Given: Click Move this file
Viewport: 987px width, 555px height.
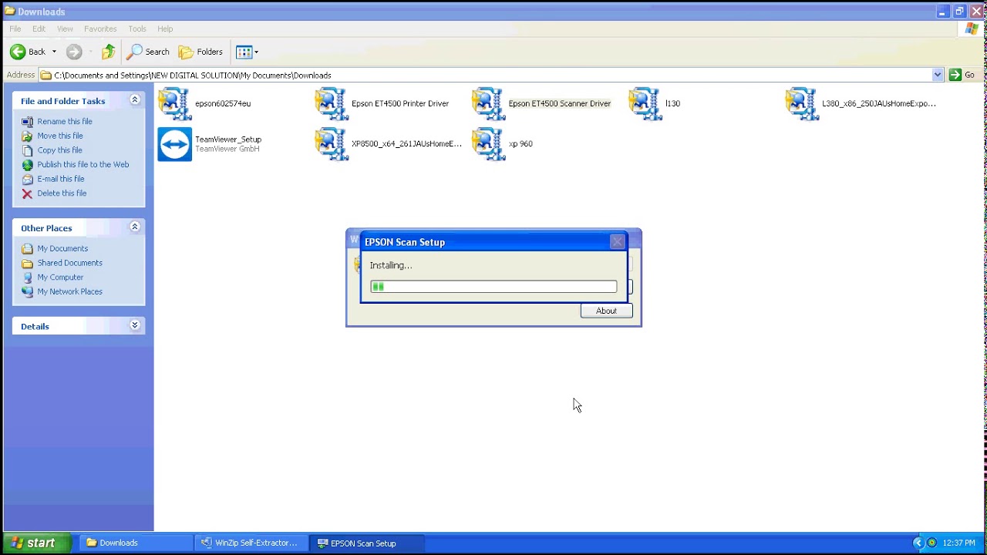Looking at the screenshot, I should [60, 136].
